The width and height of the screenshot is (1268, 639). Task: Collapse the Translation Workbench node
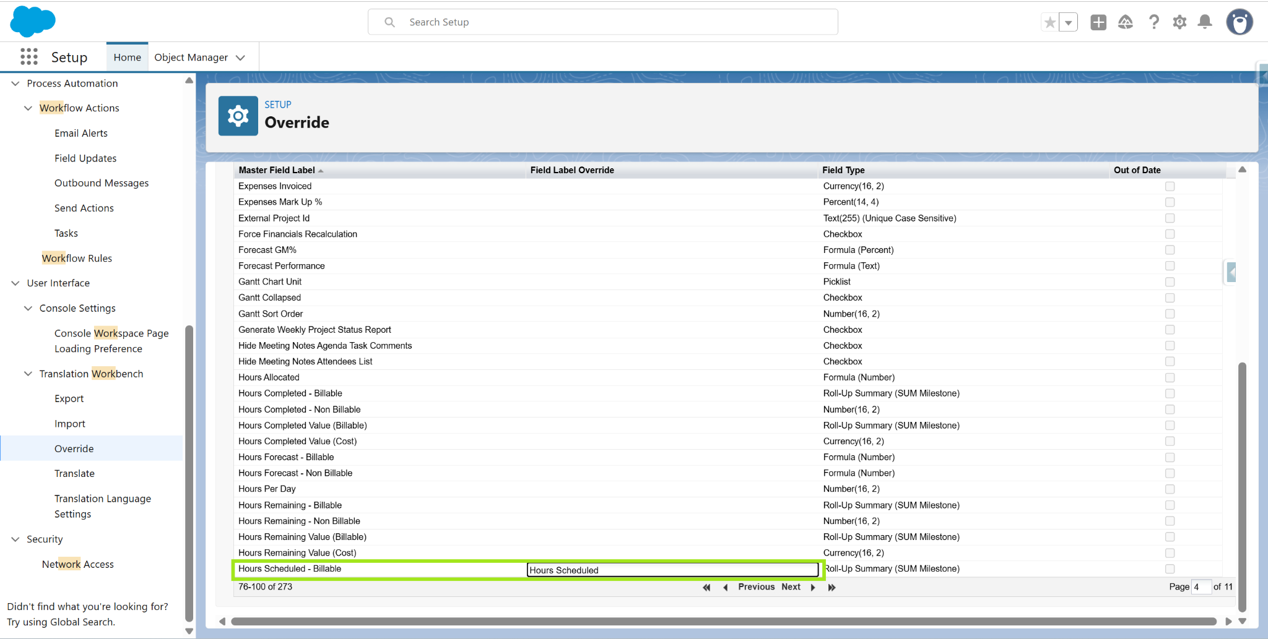tap(28, 374)
